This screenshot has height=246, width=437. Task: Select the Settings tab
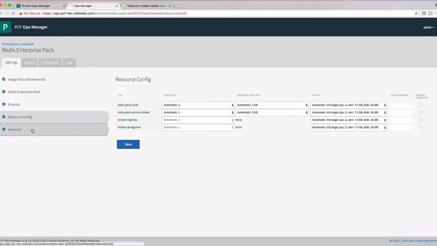tap(11, 62)
